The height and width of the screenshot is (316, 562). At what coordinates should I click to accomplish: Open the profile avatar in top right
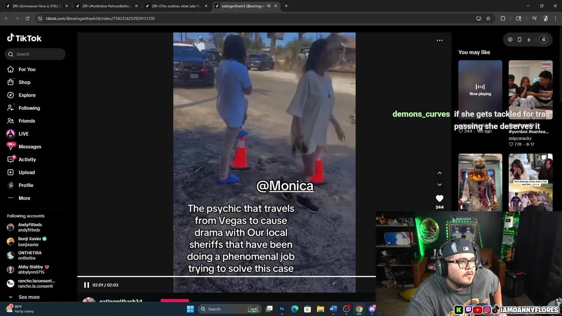[543, 39]
